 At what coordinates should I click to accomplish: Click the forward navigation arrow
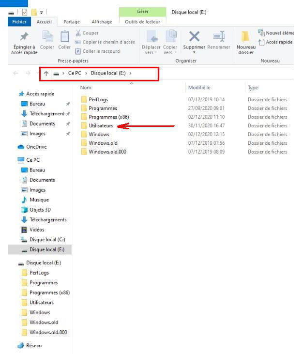[28, 73]
